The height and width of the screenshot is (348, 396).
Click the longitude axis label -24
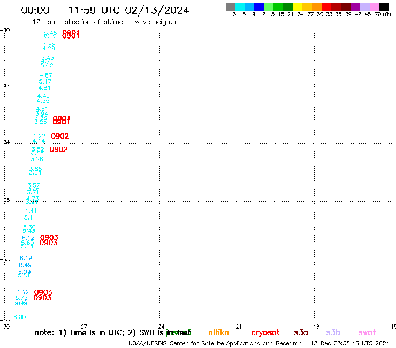point(159,327)
